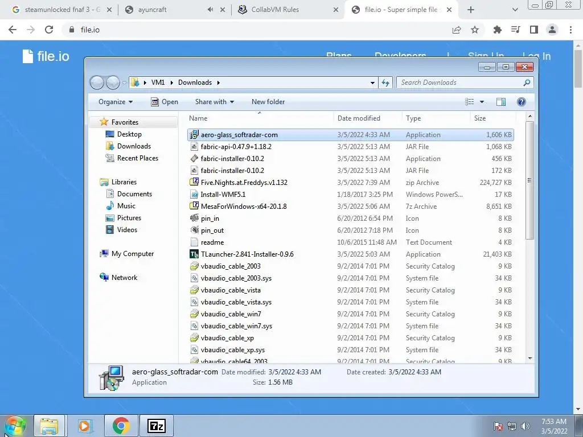Click the file.io logo link
Image resolution: width=583 pixels, height=437 pixels.
[x=46, y=56]
